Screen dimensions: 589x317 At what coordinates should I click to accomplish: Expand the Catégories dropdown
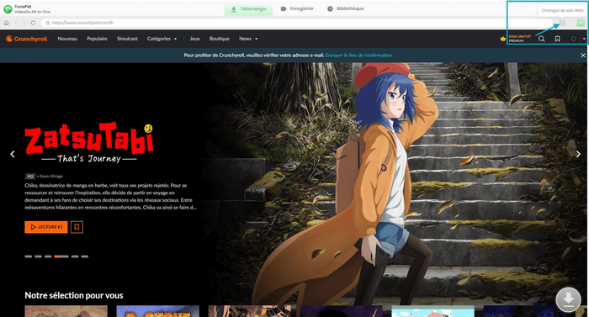tap(162, 39)
